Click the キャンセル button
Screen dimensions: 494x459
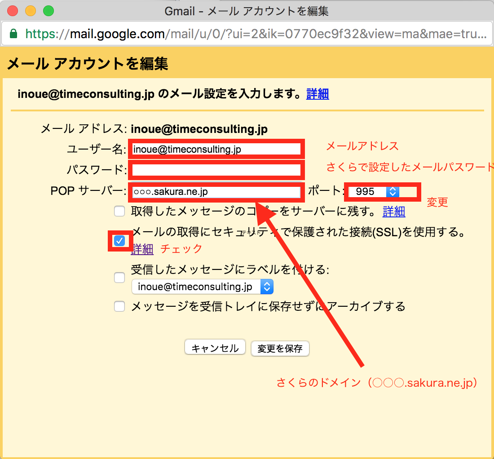click(215, 348)
